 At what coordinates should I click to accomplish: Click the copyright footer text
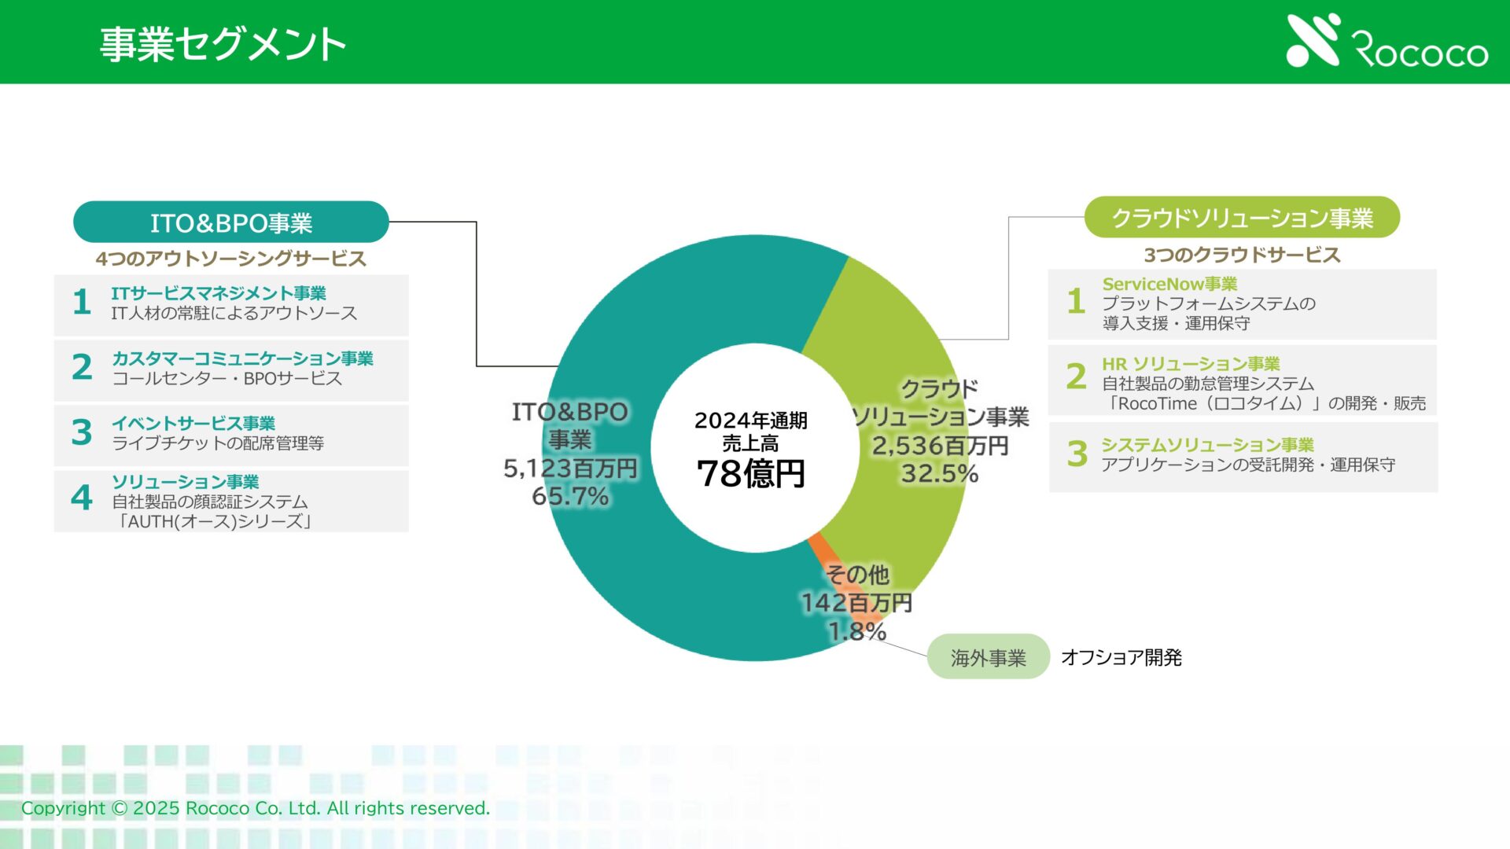click(255, 808)
